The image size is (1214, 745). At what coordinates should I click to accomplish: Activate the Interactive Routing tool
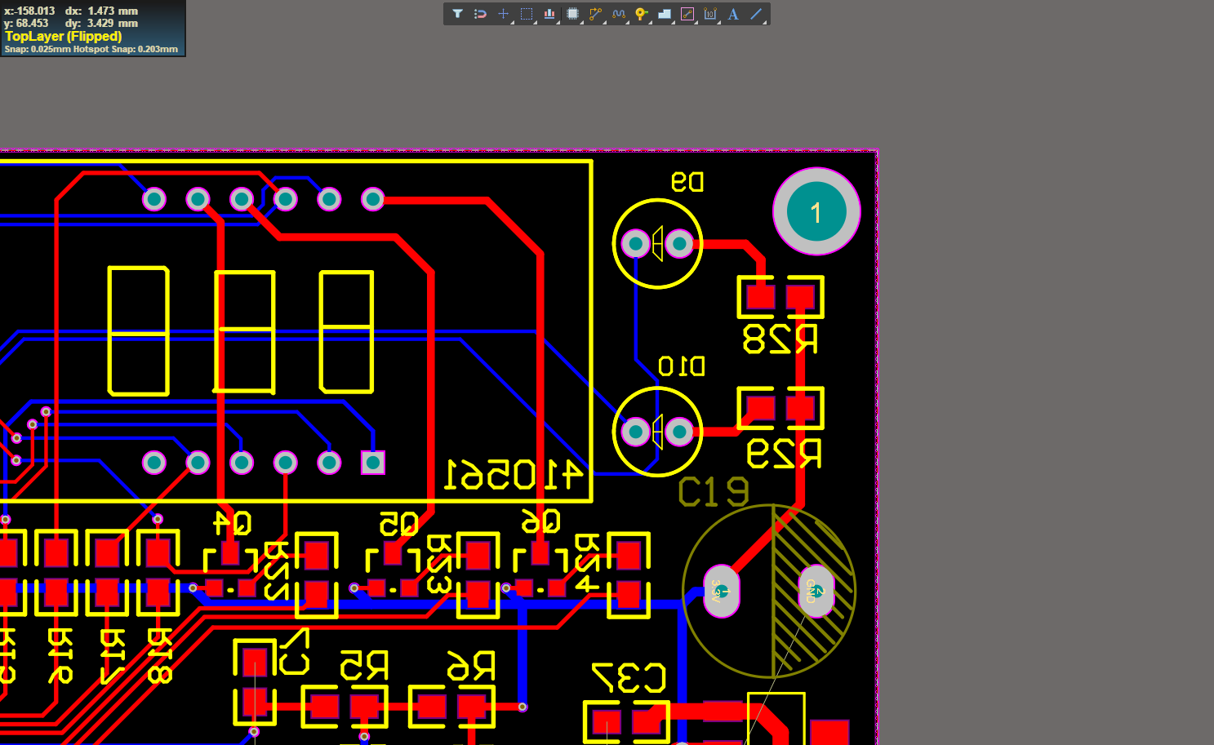(x=595, y=14)
